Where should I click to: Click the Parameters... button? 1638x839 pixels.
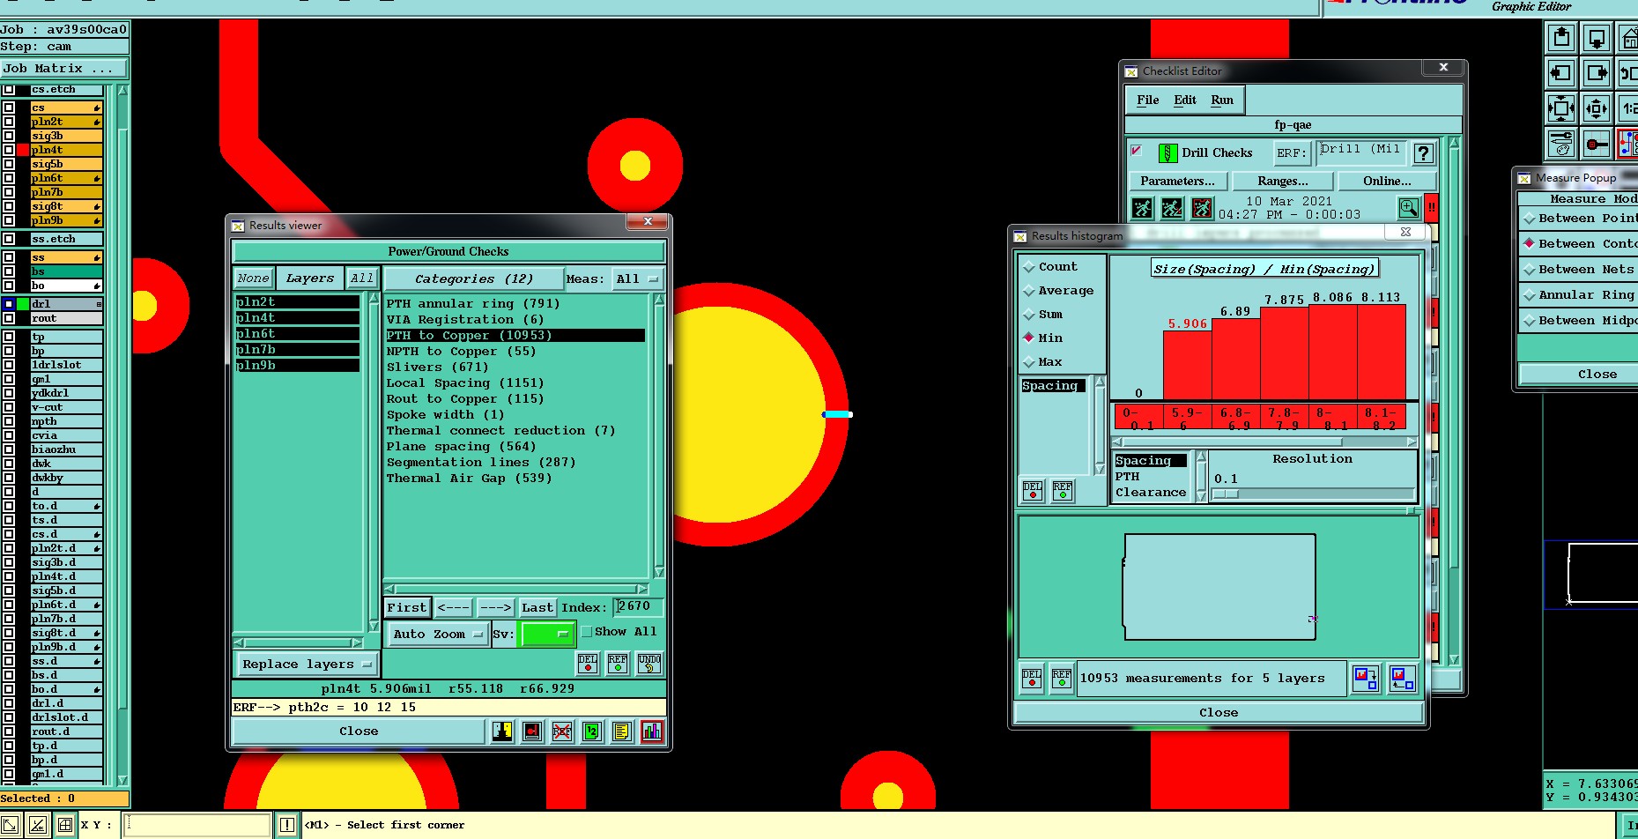1177,182
